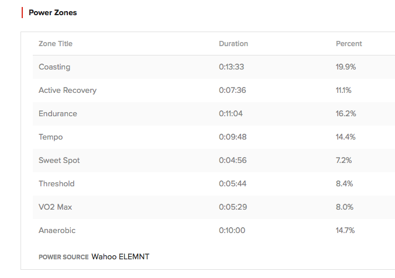395x278 pixels.
Task: Click the Sweet Spot percent 7.2%
Action: click(x=345, y=161)
